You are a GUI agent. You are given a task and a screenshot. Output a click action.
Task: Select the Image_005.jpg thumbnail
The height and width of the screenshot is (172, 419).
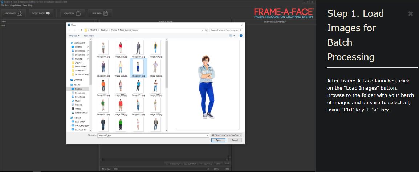(103, 68)
